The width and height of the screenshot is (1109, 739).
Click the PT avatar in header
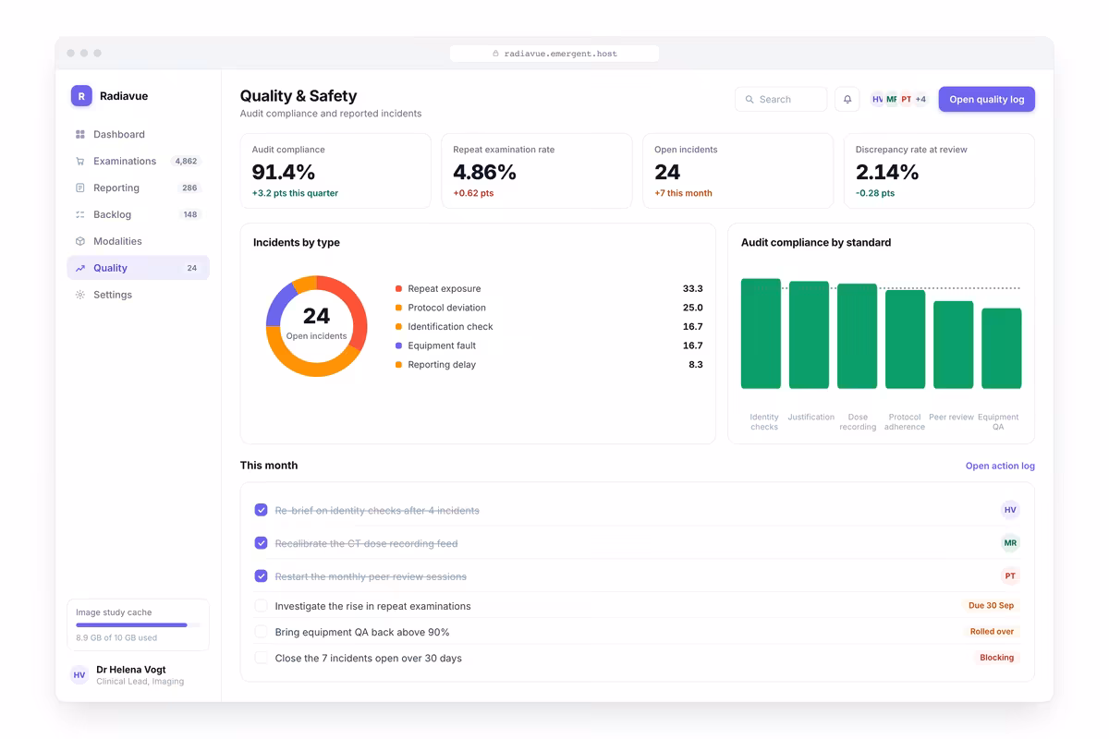pos(906,99)
